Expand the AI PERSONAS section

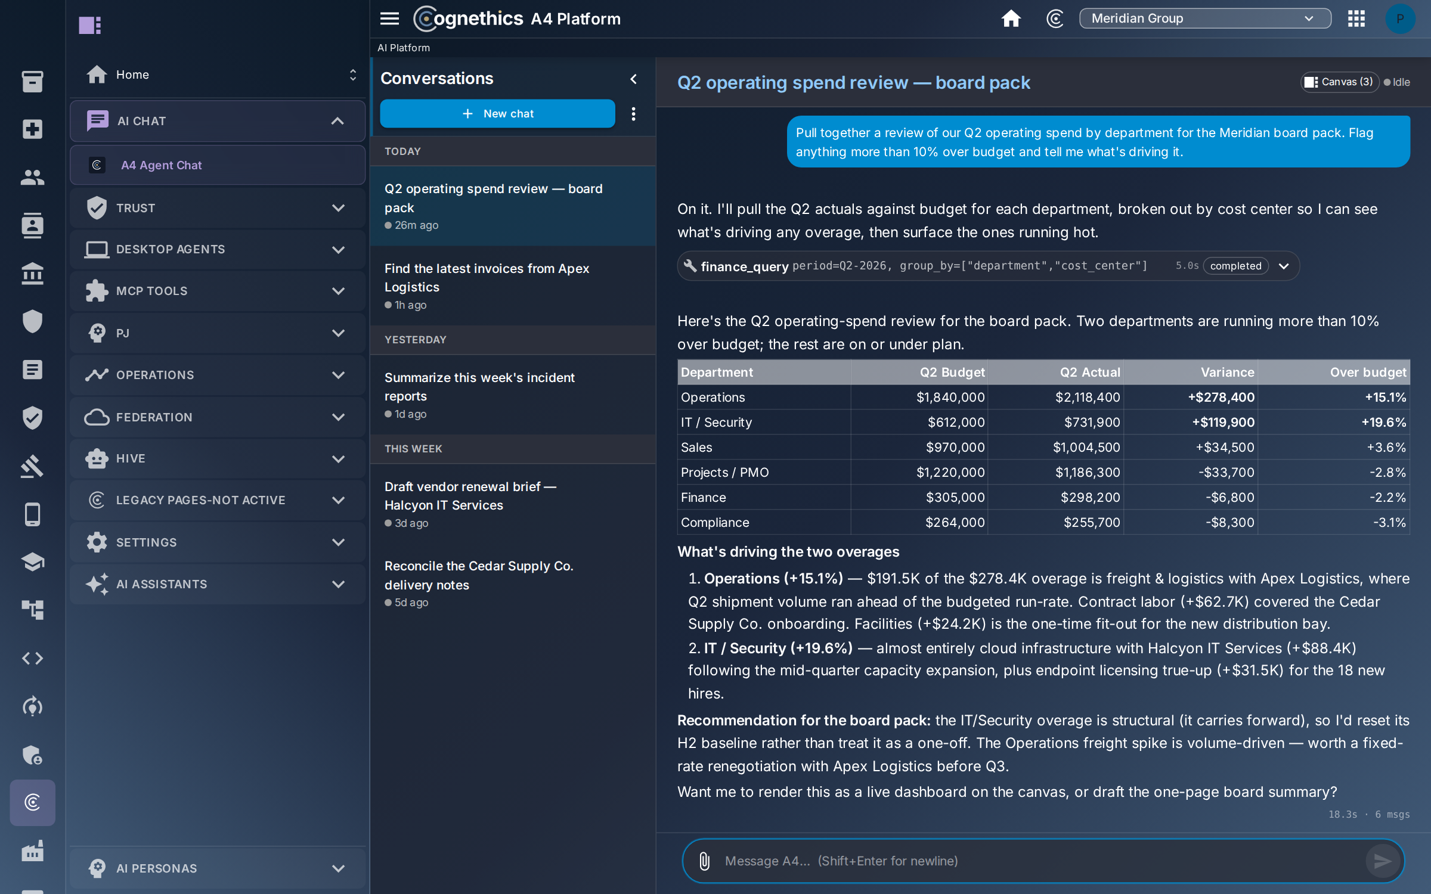tap(218, 868)
